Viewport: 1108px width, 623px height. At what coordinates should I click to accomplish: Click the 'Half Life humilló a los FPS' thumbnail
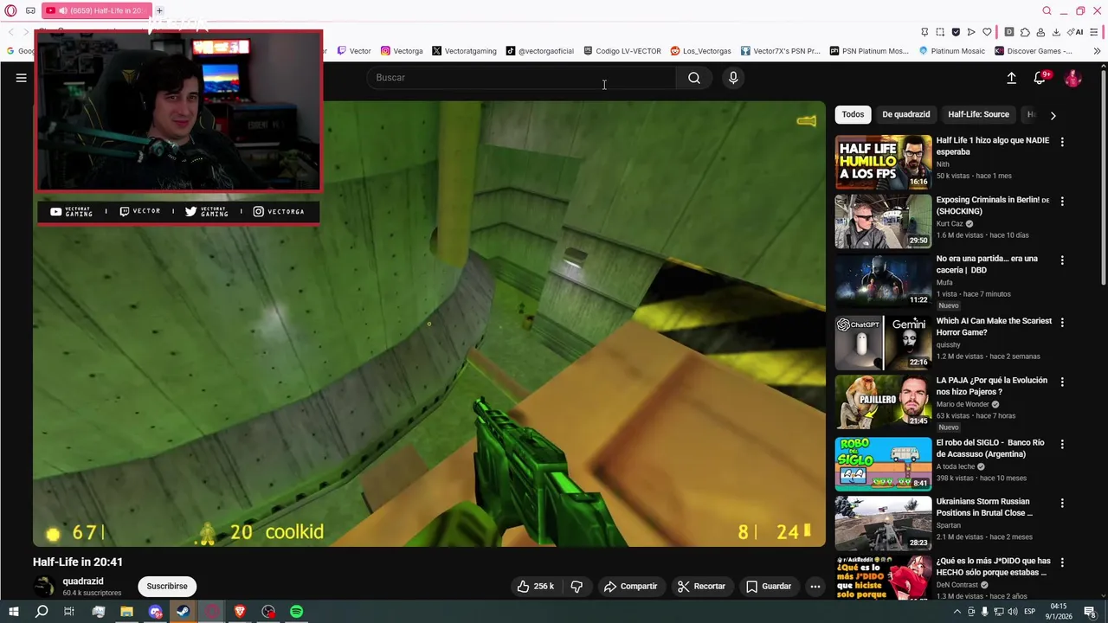coord(883,162)
